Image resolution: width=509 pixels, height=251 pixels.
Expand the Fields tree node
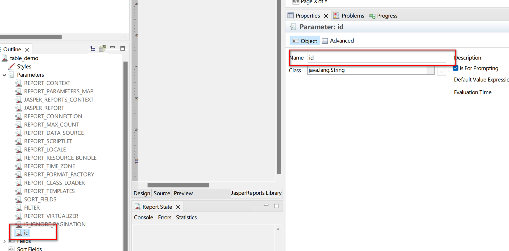(x=4, y=241)
